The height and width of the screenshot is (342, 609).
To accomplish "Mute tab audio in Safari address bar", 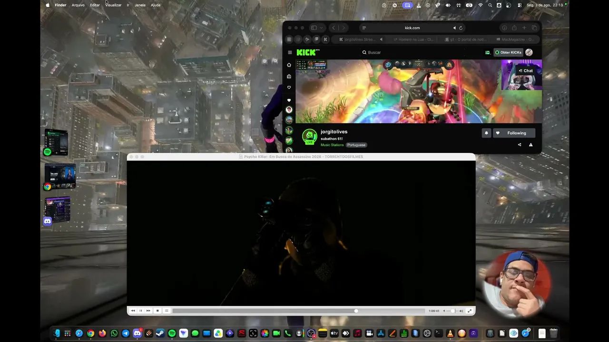I will click(x=454, y=28).
